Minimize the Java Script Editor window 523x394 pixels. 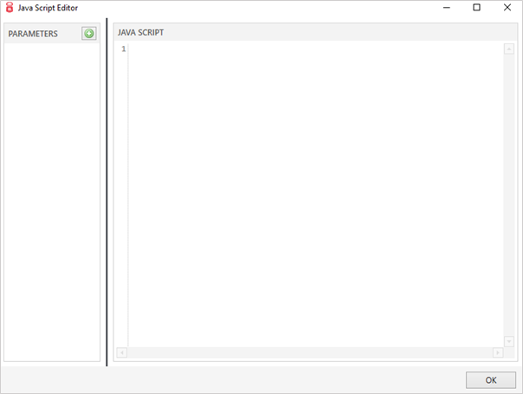click(x=446, y=7)
